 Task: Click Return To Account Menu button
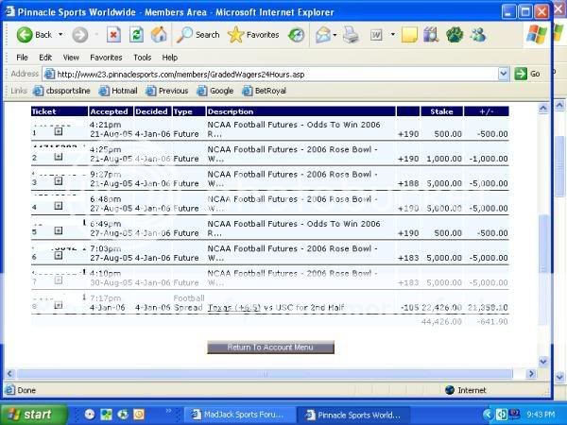(270, 347)
